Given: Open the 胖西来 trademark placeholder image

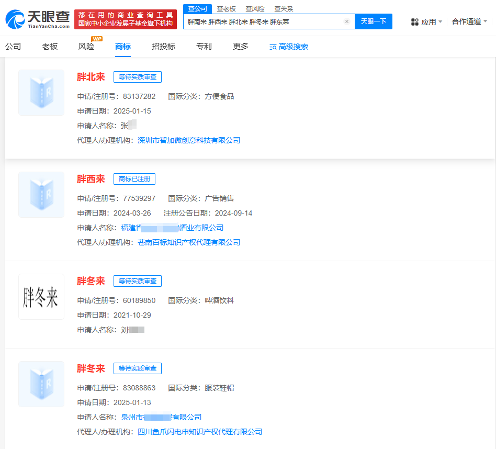Looking at the screenshot, I should pyautogui.click(x=41, y=195).
